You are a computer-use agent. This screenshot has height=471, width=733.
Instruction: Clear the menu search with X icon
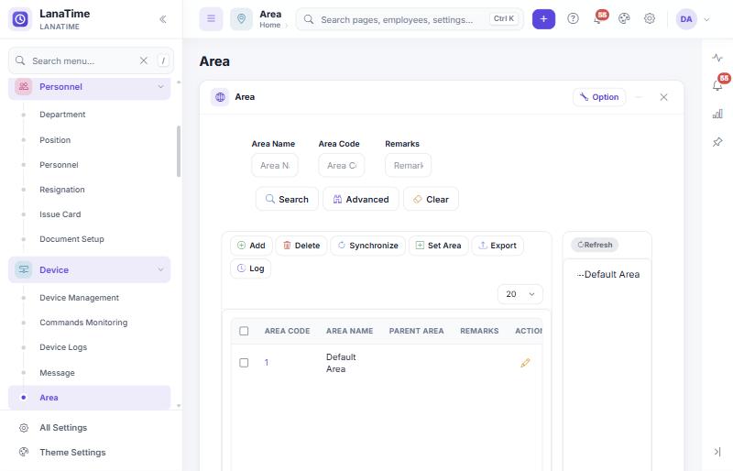(144, 60)
